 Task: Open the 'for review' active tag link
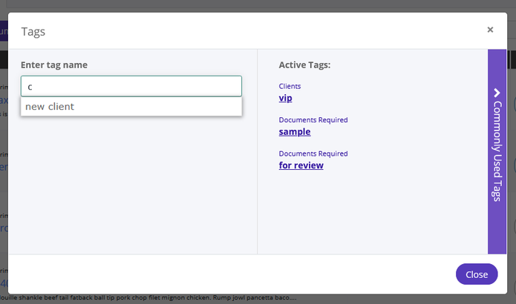point(301,165)
